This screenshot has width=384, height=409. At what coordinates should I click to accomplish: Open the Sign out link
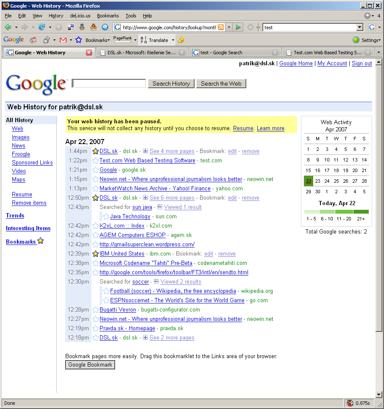pyautogui.click(x=362, y=64)
